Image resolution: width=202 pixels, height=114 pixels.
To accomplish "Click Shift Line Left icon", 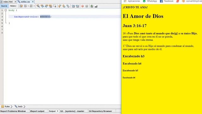I will [x=73, y=6].
